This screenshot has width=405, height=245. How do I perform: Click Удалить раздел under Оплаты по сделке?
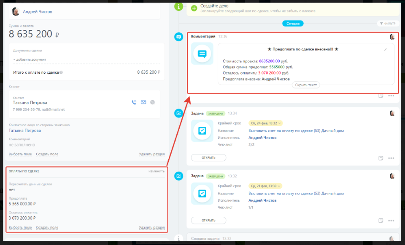coord(151,228)
